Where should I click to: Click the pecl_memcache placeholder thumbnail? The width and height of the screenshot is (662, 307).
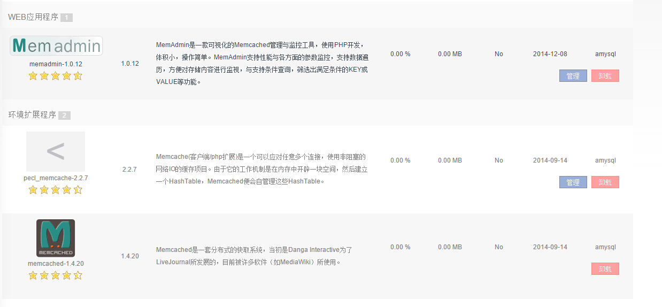56,151
